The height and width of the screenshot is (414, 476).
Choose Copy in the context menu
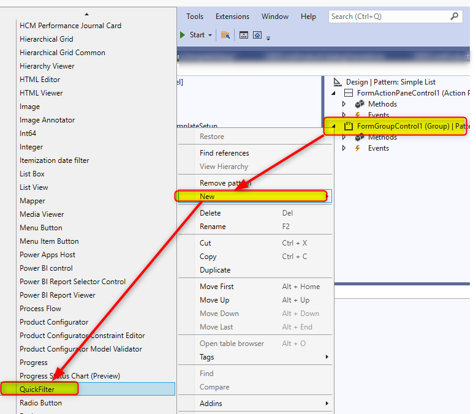(x=255, y=257)
